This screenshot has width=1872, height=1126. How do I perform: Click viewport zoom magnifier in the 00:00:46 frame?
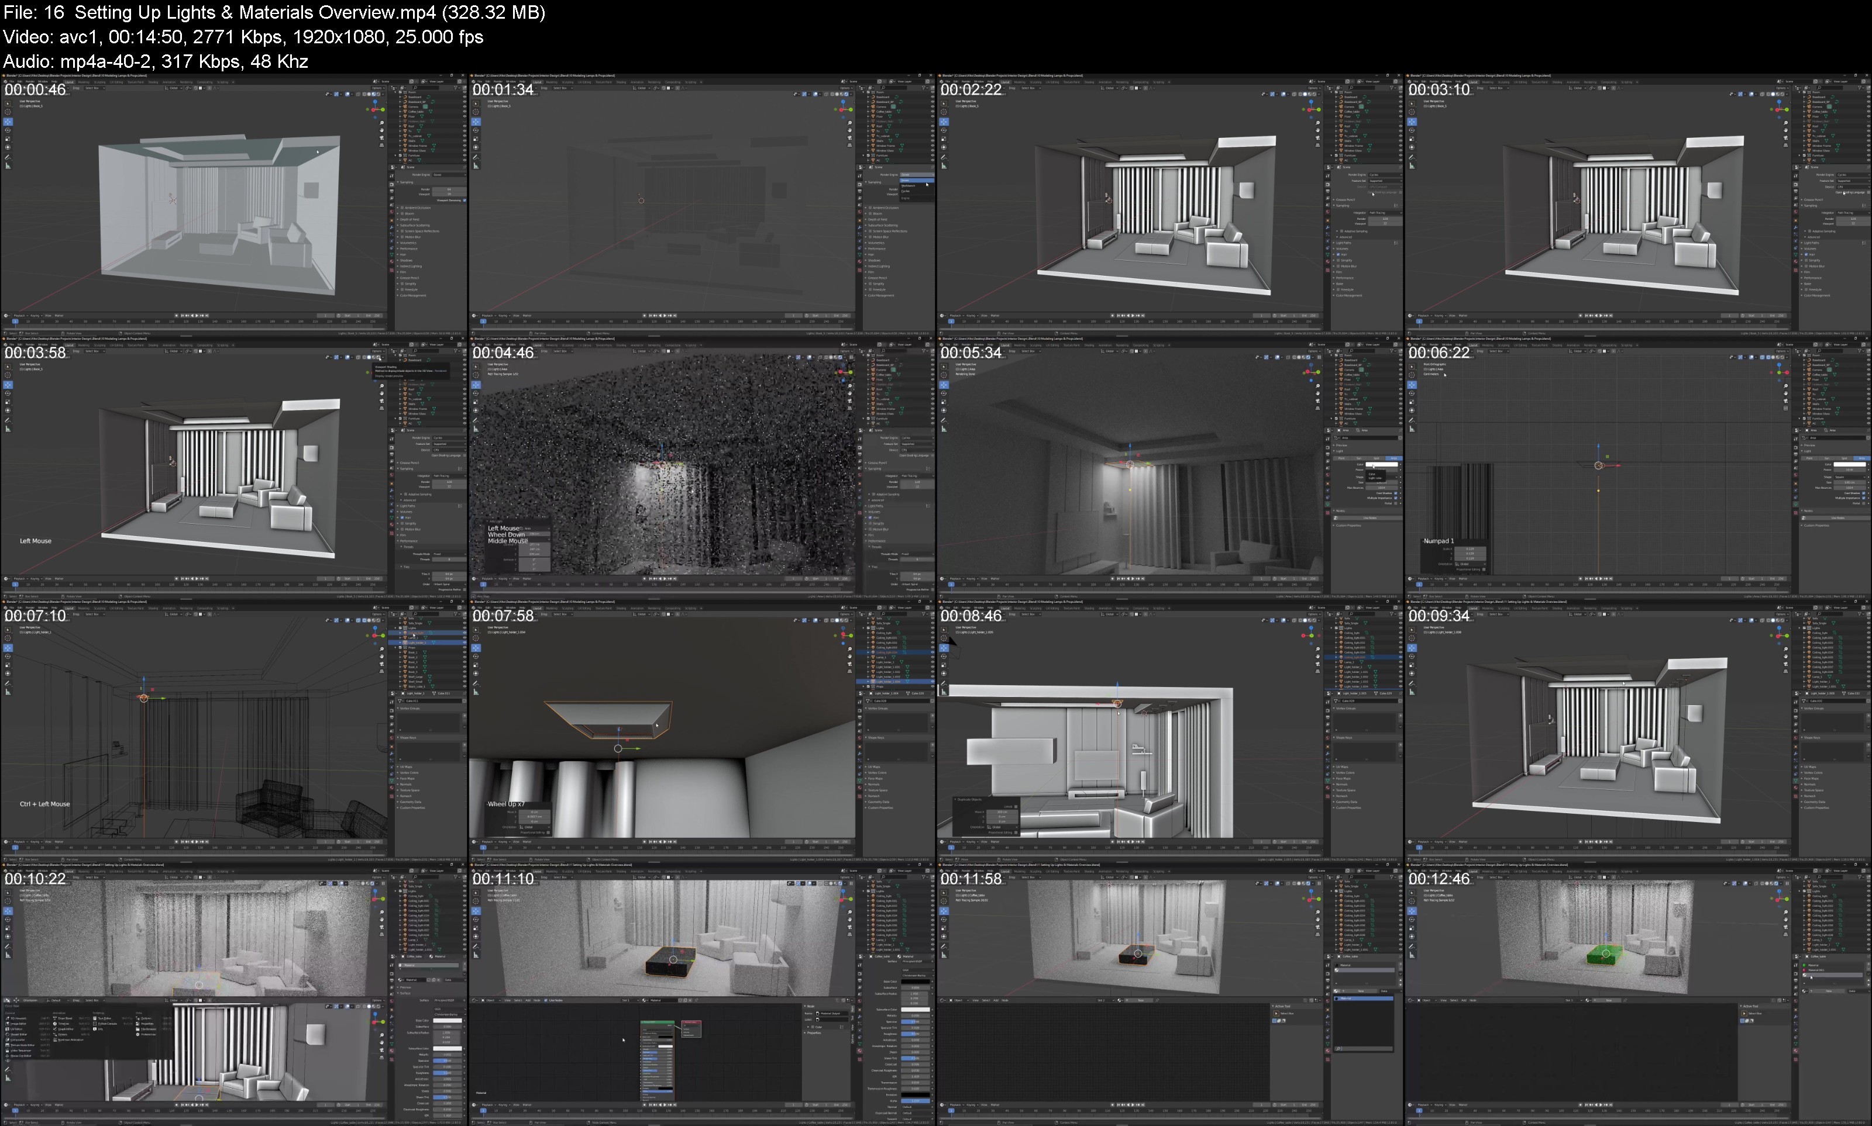point(382,123)
